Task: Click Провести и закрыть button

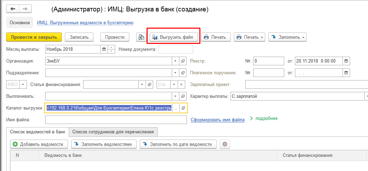Action: (34, 37)
